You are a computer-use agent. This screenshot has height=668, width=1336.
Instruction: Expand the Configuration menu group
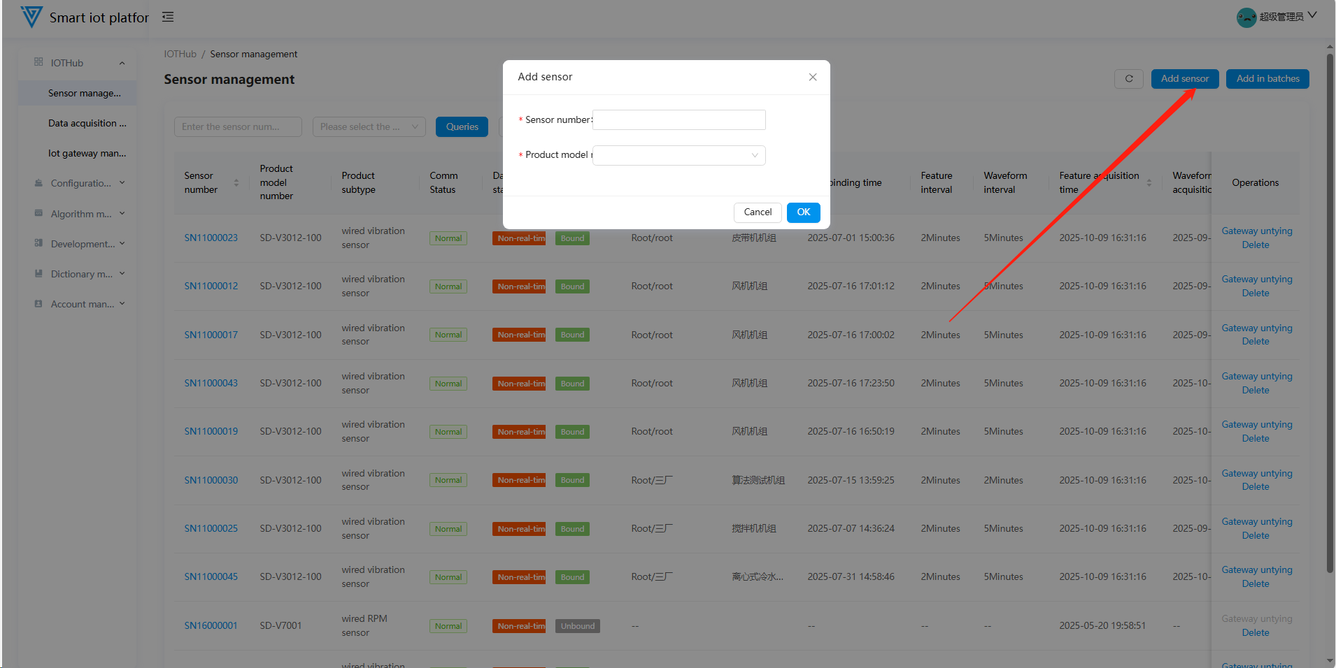[x=122, y=183]
